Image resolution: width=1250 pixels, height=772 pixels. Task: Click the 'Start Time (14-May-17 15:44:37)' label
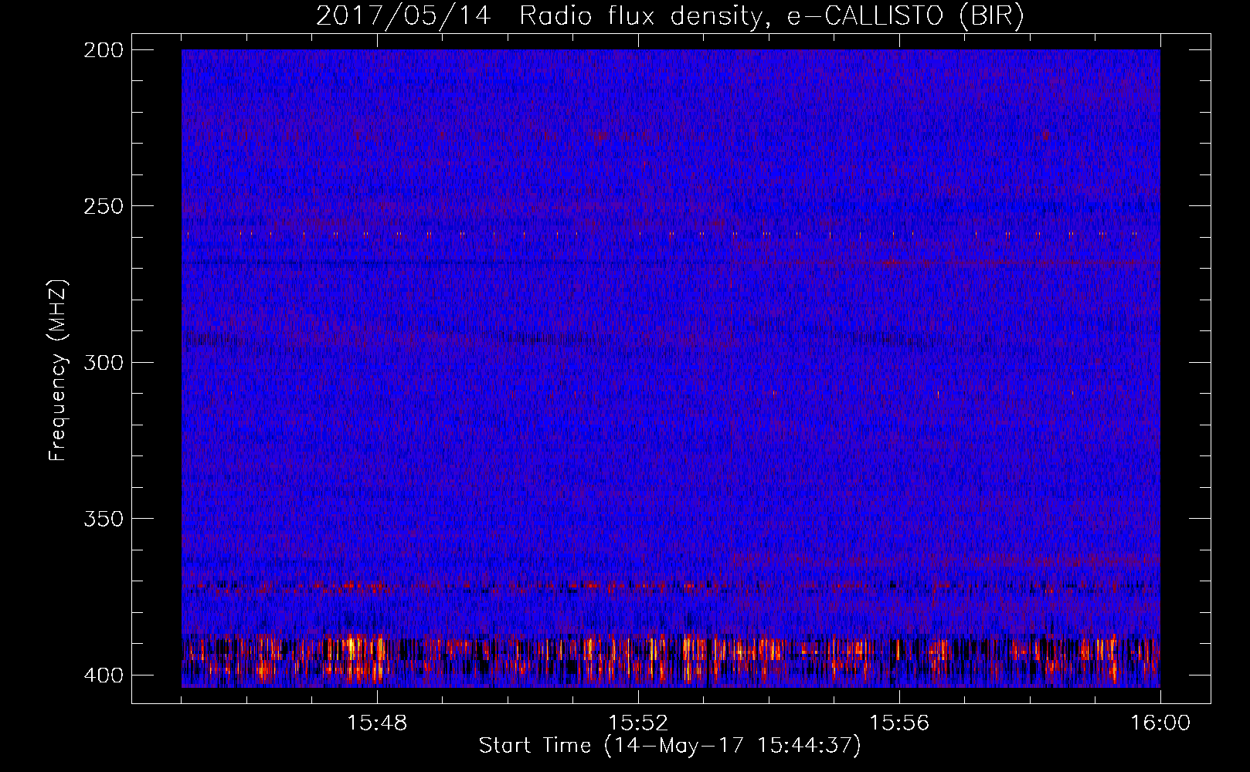(670, 746)
